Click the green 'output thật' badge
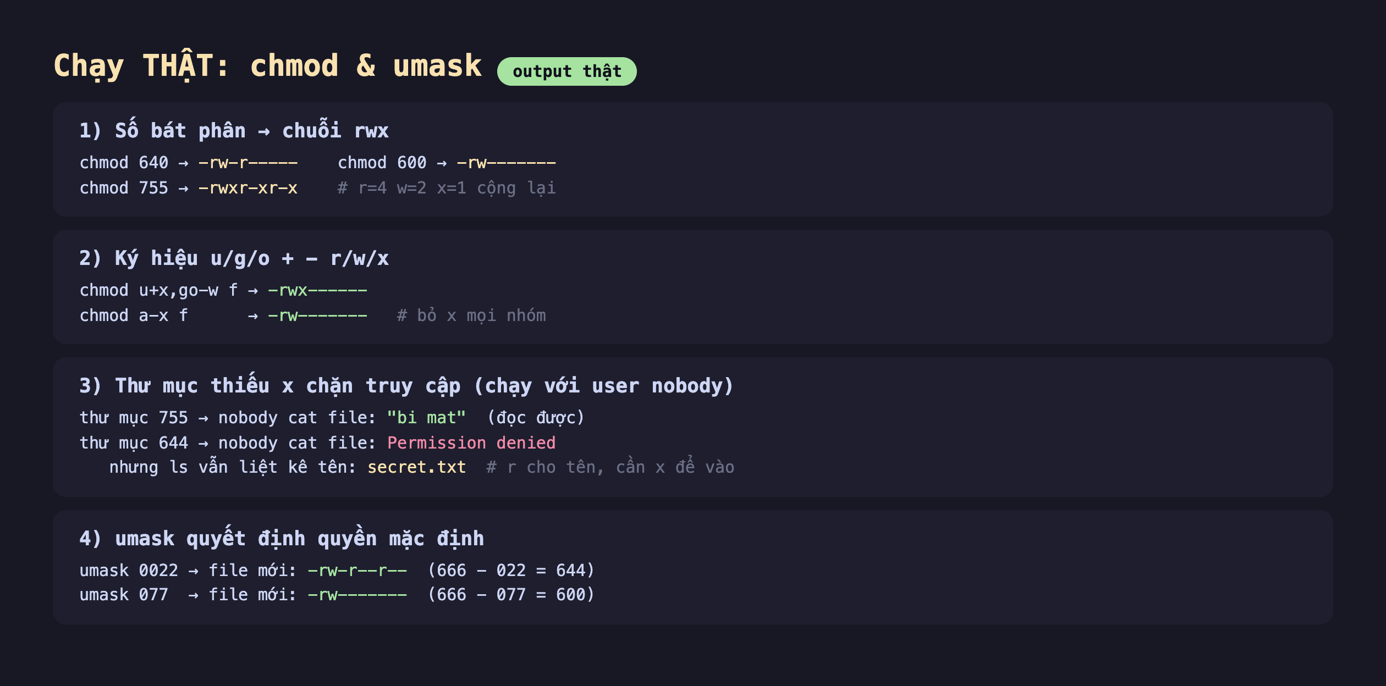The height and width of the screenshot is (686, 1386). click(566, 71)
